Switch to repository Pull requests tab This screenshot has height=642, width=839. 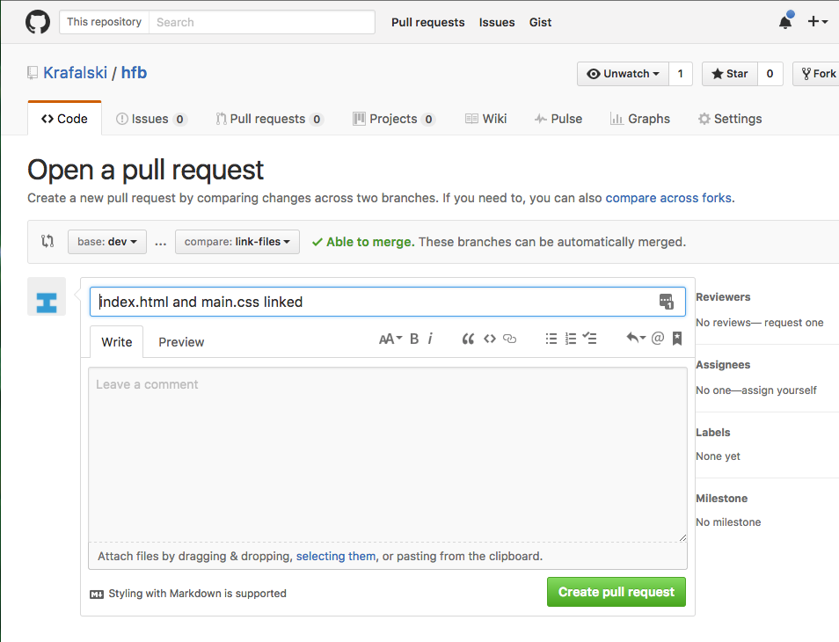[269, 119]
